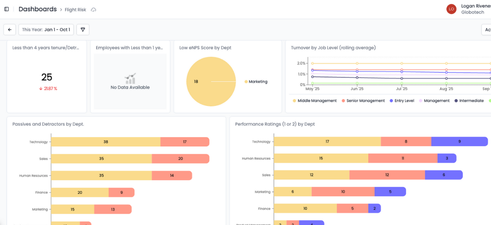Toggle Entry Level legend item
The image size is (491, 225).
[x=402, y=101]
